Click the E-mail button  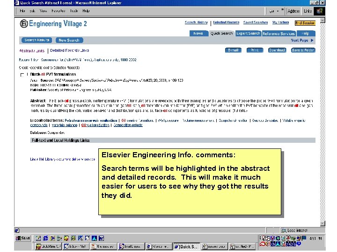point(233,50)
